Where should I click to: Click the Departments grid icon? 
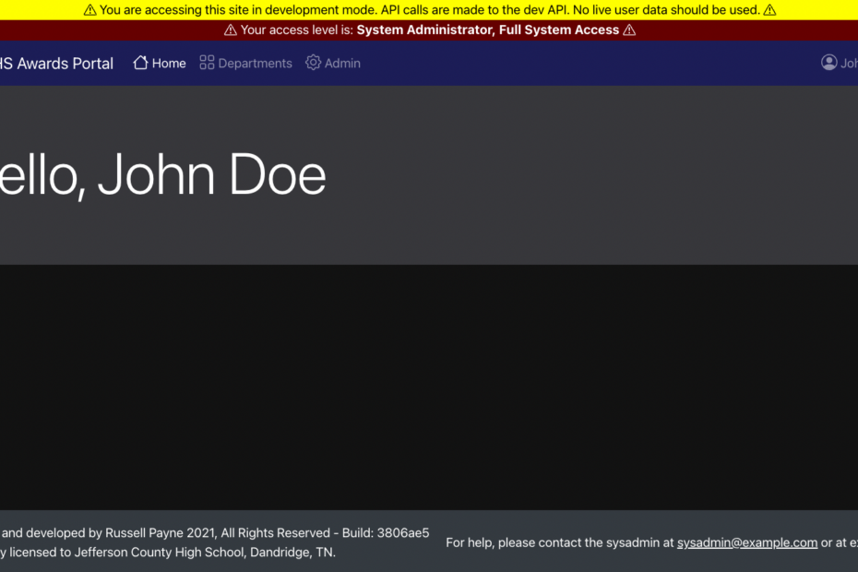tap(207, 63)
